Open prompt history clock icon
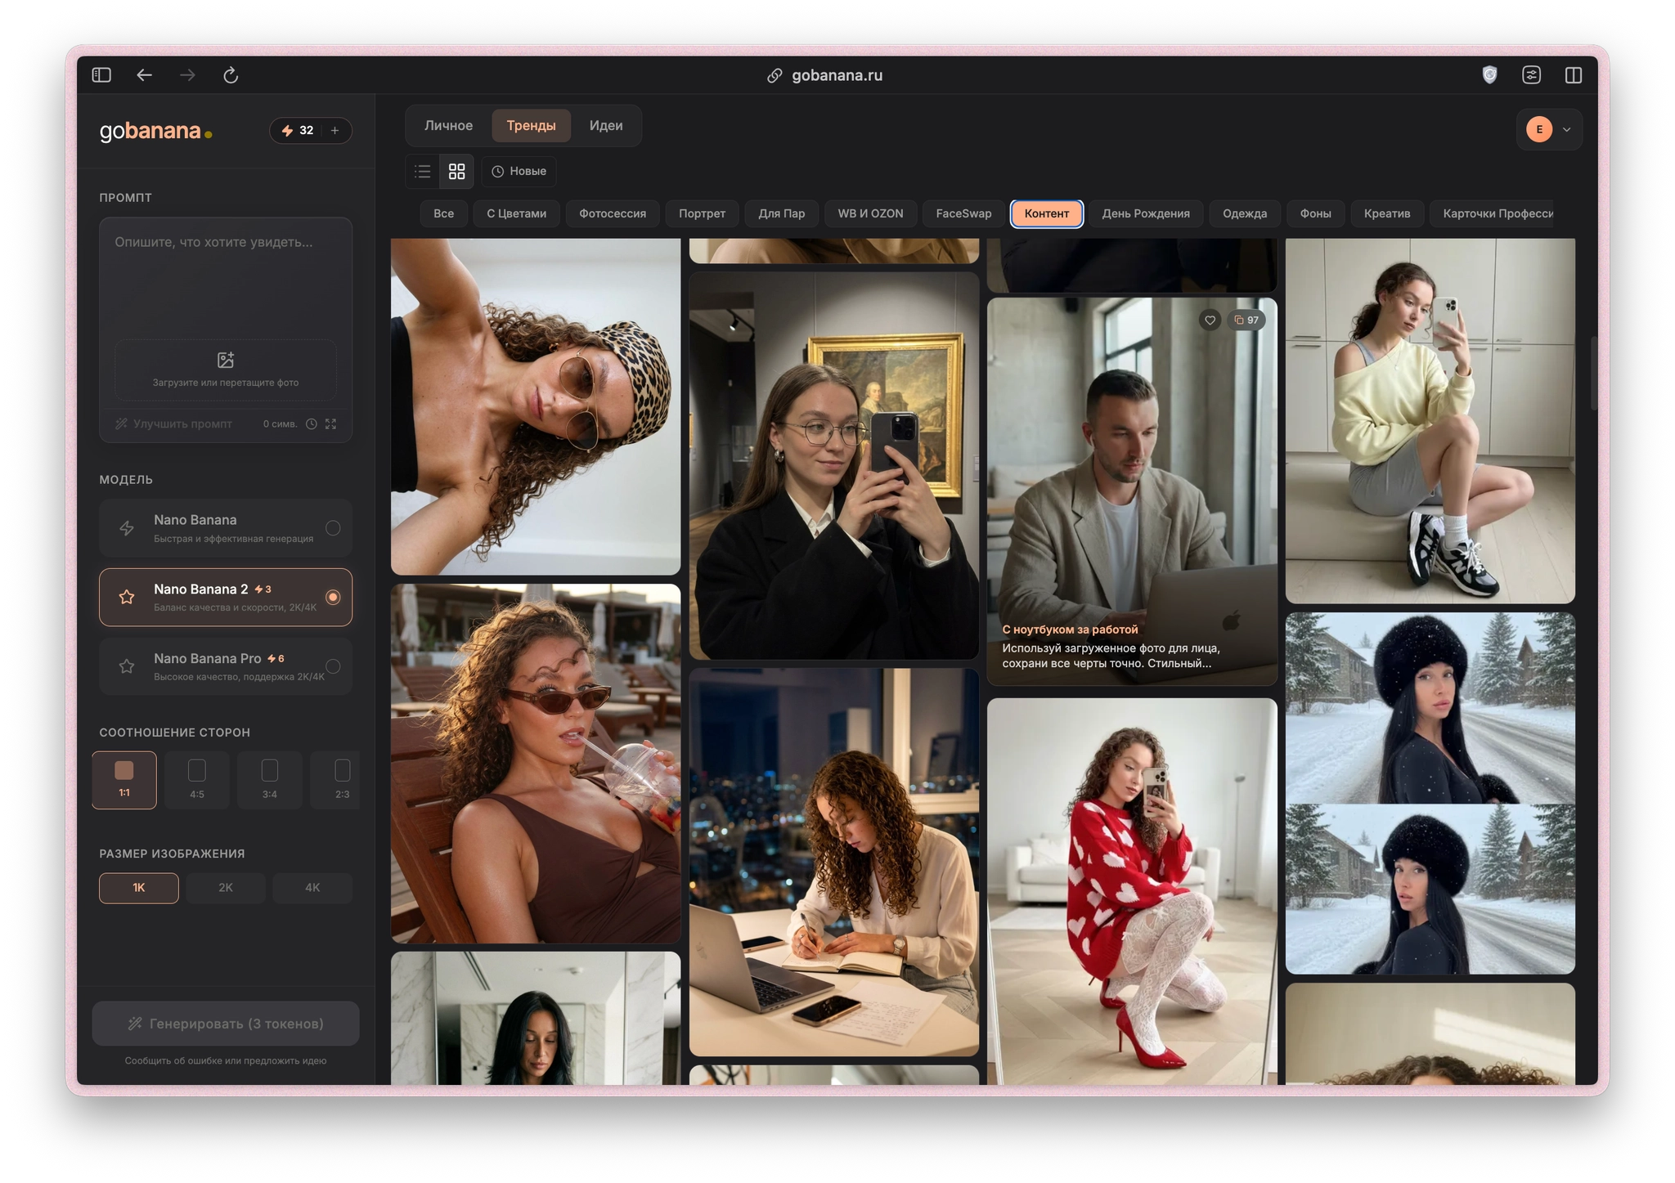This screenshot has width=1675, height=1183. (x=312, y=424)
